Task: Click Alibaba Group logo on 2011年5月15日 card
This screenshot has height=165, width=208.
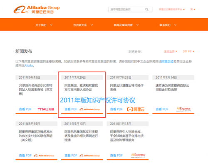Action: [44, 155]
